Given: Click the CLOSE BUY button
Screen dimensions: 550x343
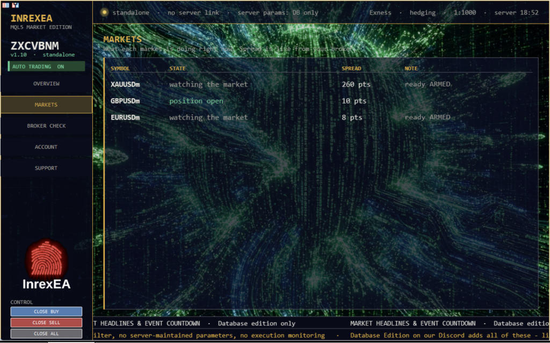Looking at the screenshot, I should point(46,311).
